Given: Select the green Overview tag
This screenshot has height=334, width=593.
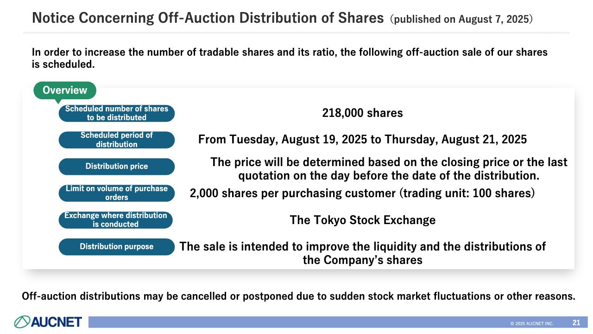Looking at the screenshot, I should pyautogui.click(x=65, y=90).
